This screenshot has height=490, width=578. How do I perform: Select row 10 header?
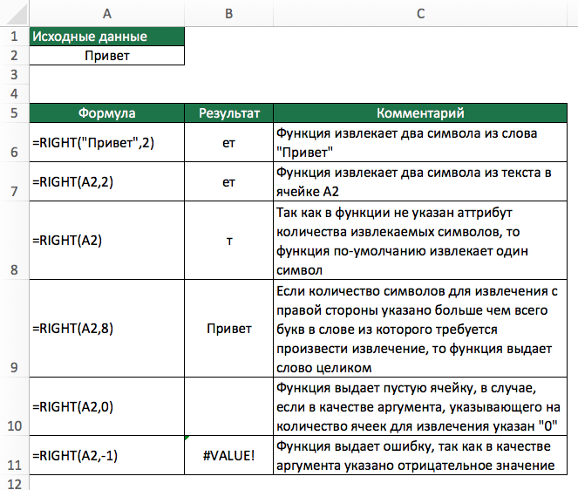tap(14, 406)
